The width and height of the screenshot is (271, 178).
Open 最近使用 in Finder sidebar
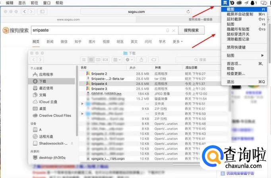pyautogui.click(x=52, y=88)
